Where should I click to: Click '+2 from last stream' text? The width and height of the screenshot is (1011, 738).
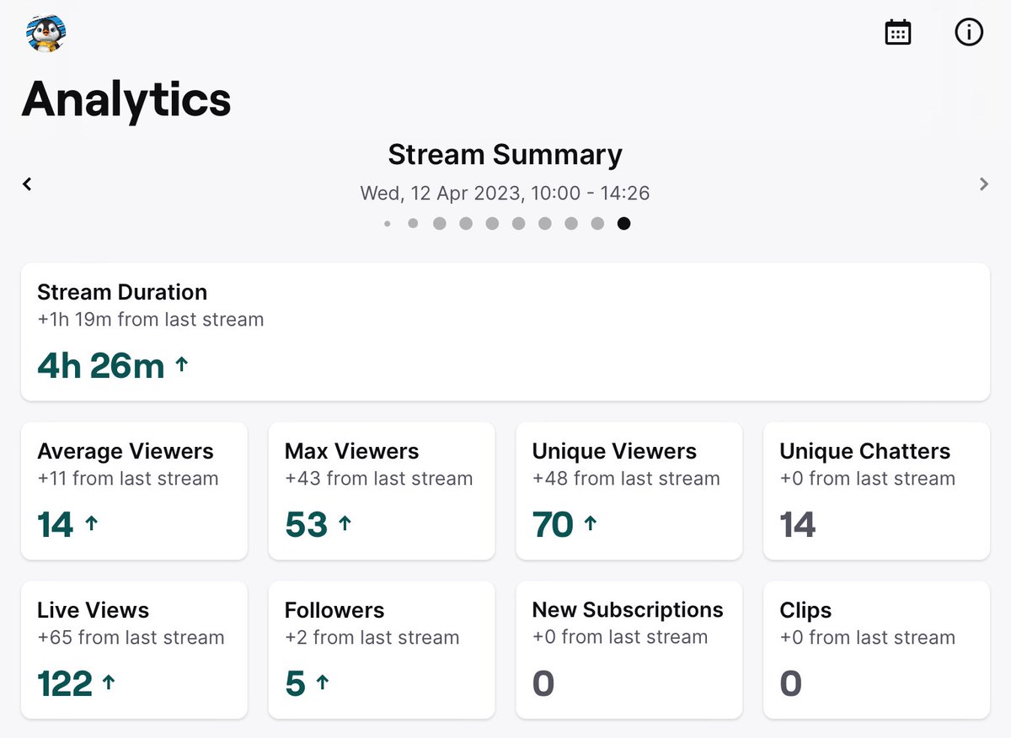pyautogui.click(x=372, y=638)
